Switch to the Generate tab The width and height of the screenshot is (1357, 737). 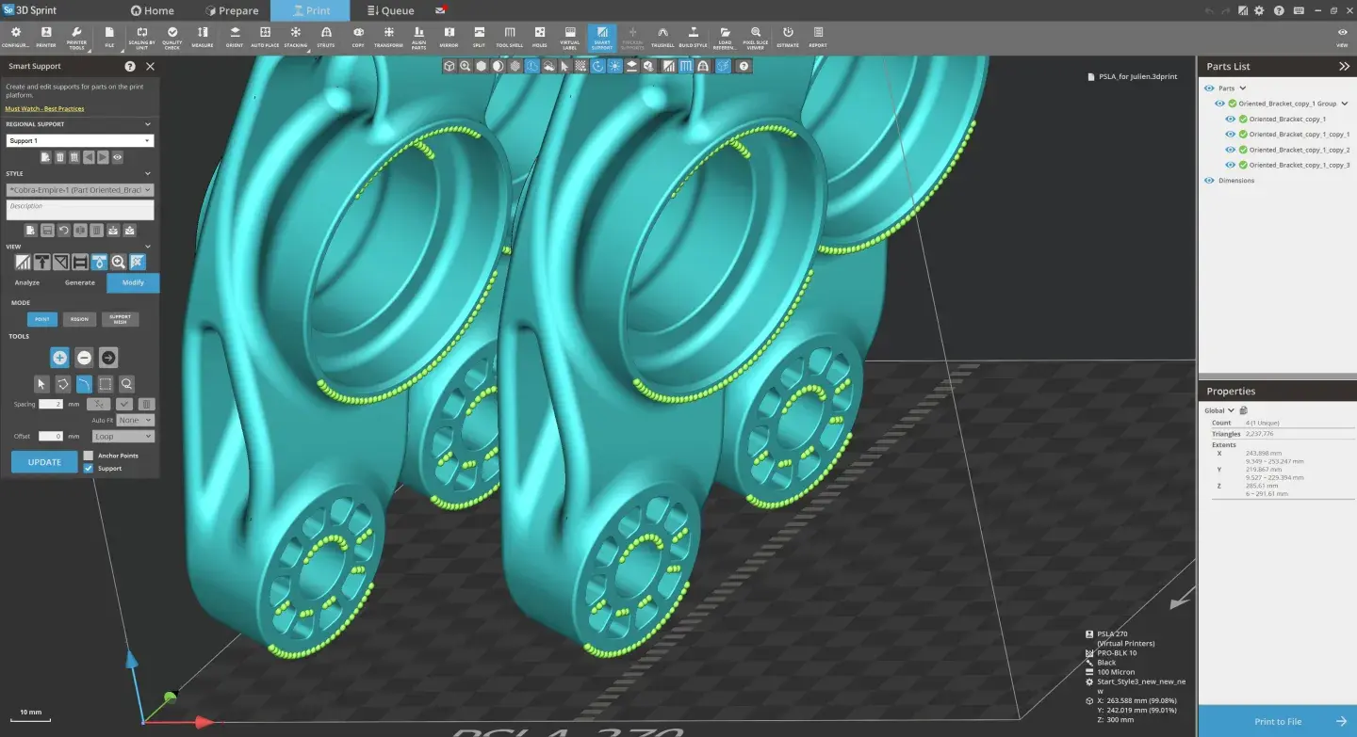(80, 282)
